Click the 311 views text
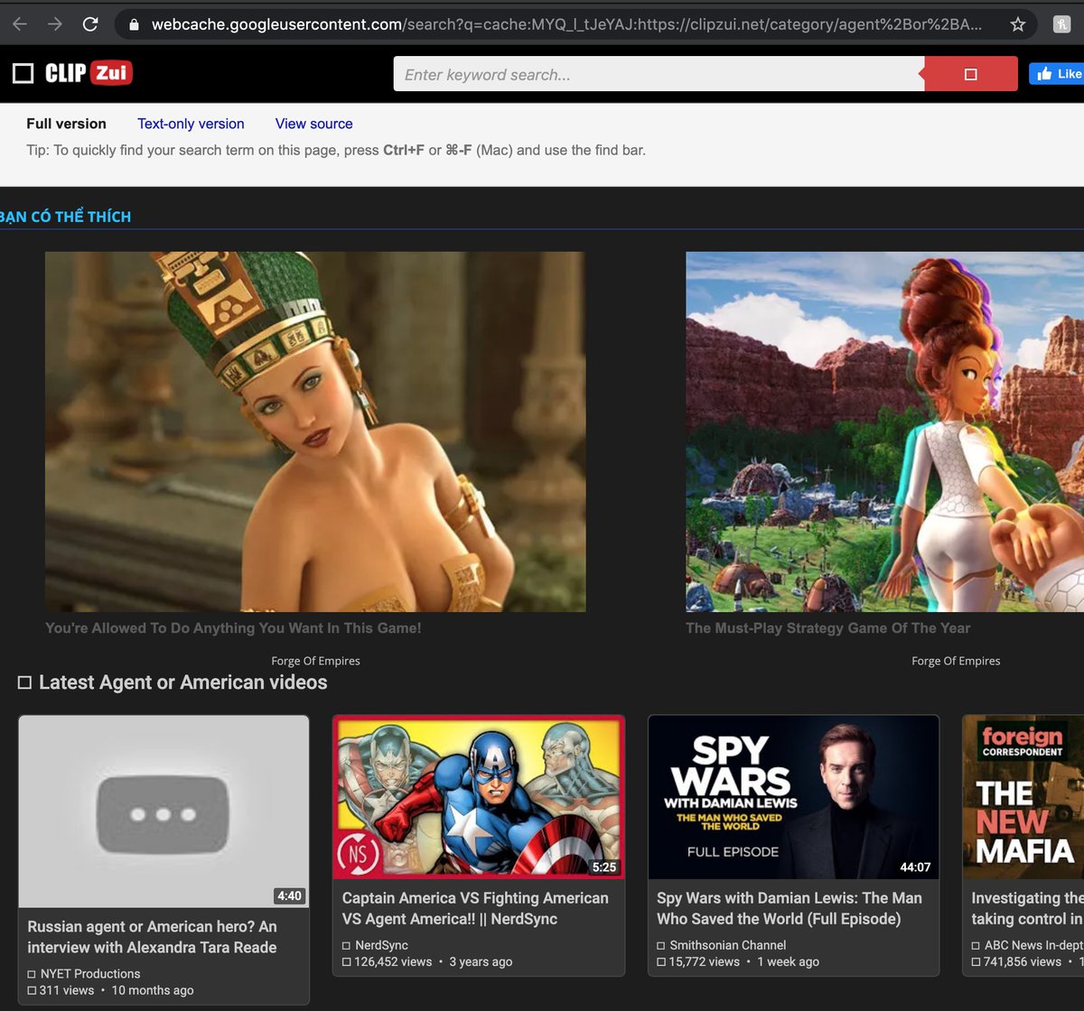This screenshot has height=1011, width=1084. coord(67,990)
